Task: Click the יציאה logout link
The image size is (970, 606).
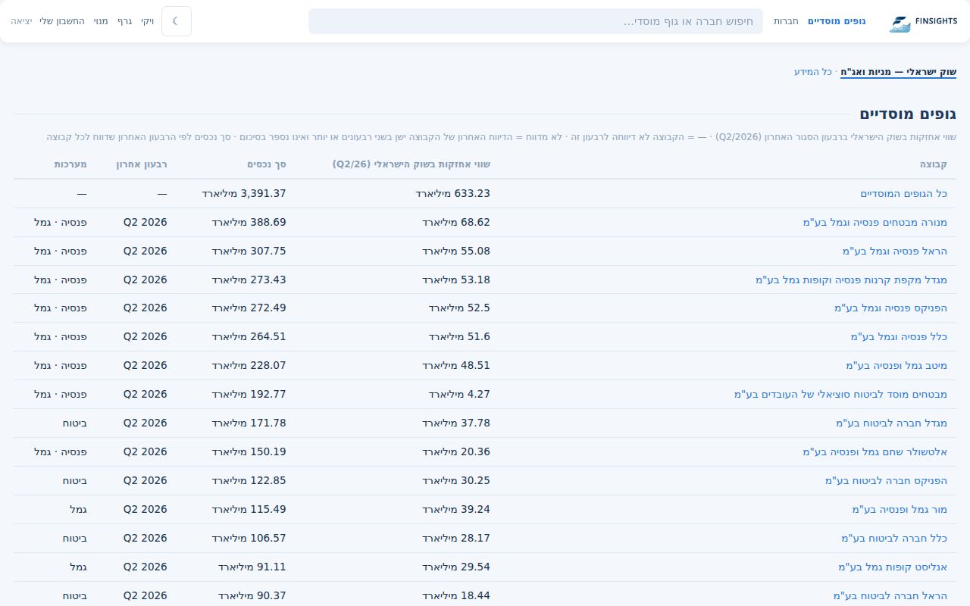Action: (x=21, y=21)
